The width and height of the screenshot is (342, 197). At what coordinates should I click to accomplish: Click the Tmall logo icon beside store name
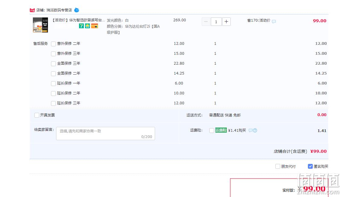[x=32, y=10]
